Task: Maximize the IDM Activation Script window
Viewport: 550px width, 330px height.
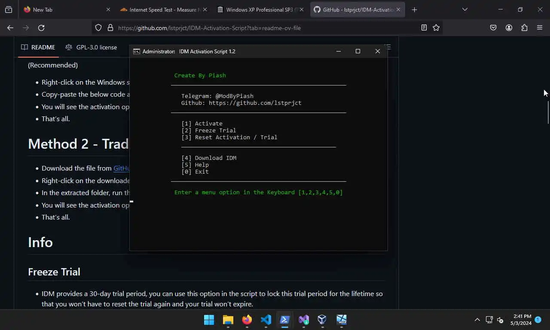Action: click(x=358, y=51)
